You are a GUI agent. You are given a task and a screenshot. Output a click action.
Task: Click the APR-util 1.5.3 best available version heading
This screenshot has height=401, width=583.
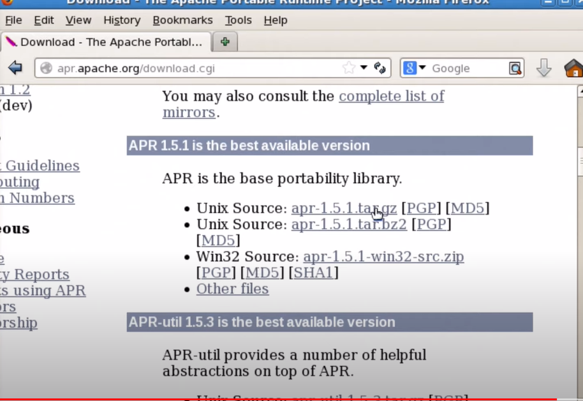(x=329, y=322)
